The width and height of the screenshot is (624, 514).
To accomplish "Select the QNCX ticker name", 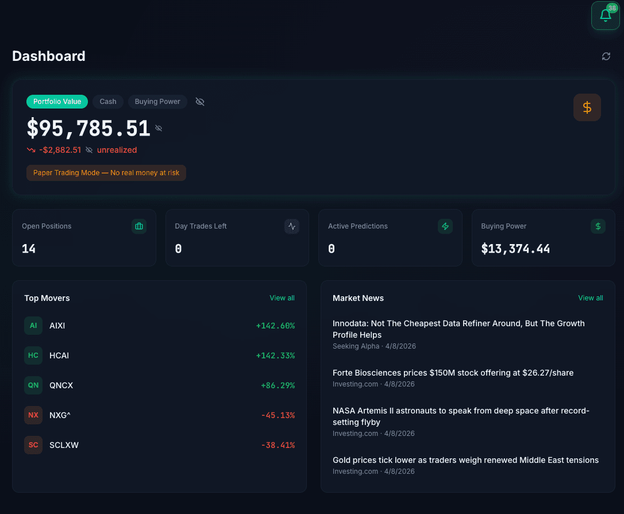I will point(61,385).
